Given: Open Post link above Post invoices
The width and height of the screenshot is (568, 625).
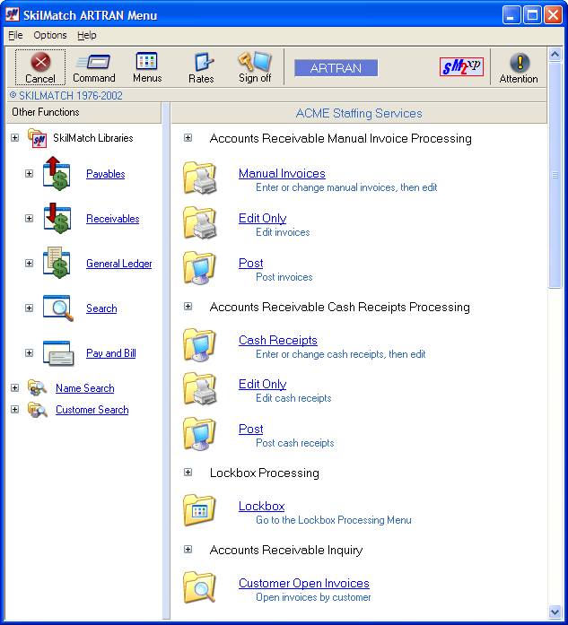Looking at the screenshot, I should pos(250,263).
